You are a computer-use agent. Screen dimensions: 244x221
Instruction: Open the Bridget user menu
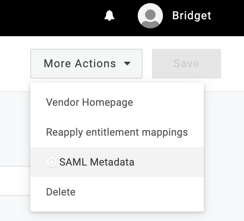(x=191, y=16)
